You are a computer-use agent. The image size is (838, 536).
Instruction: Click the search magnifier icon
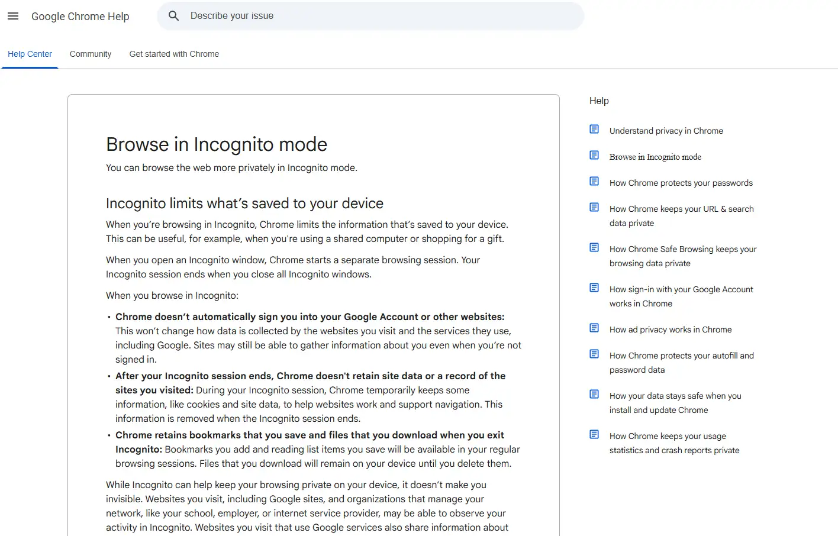[x=173, y=16]
